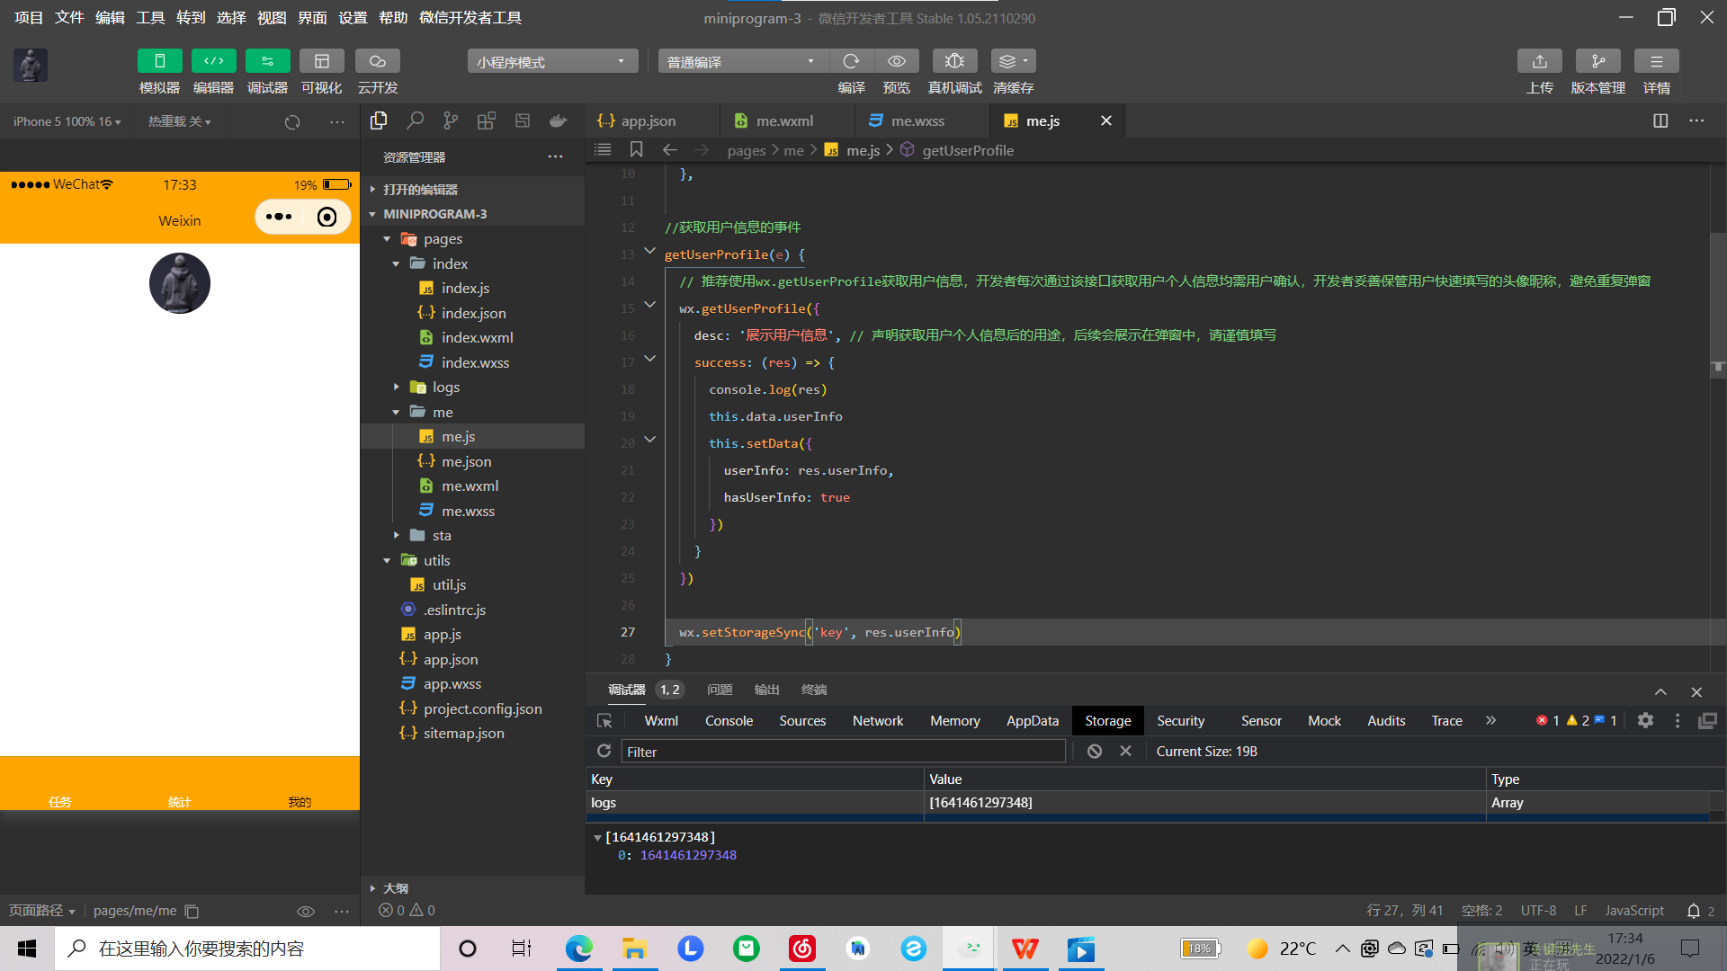Click the upload icon in toolbar
This screenshot has width=1727, height=971.
tap(1539, 61)
